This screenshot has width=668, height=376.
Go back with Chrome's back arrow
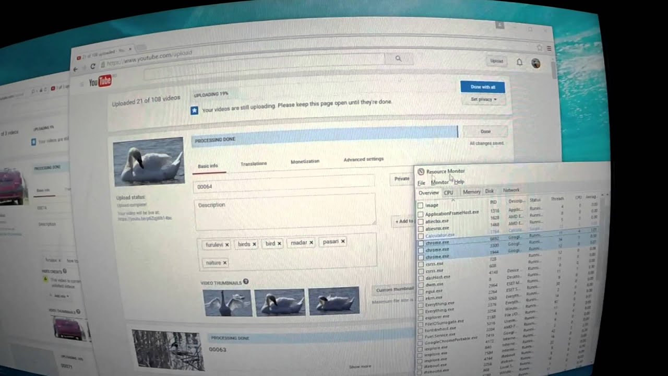75,69
